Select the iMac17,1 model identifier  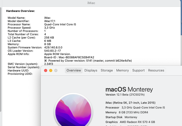pyautogui.click(x=50, y=21)
